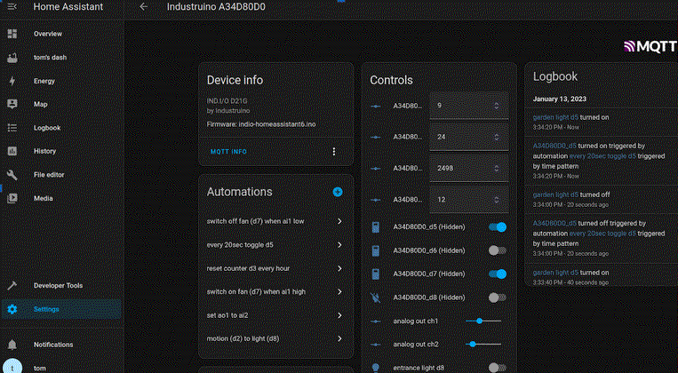Screen dimensions: 678x373
Task: Open Logbook in the sidebar
Action: [47, 128]
